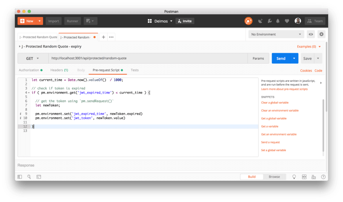This screenshot has width=343, height=202.
Task: Click the heart icon in header
Action: pyautogui.click(x=287, y=21)
